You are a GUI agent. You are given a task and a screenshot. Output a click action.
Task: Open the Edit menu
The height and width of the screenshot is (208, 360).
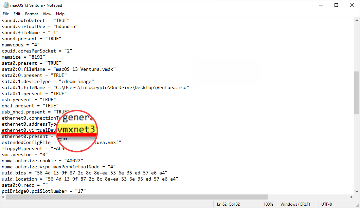click(17, 14)
